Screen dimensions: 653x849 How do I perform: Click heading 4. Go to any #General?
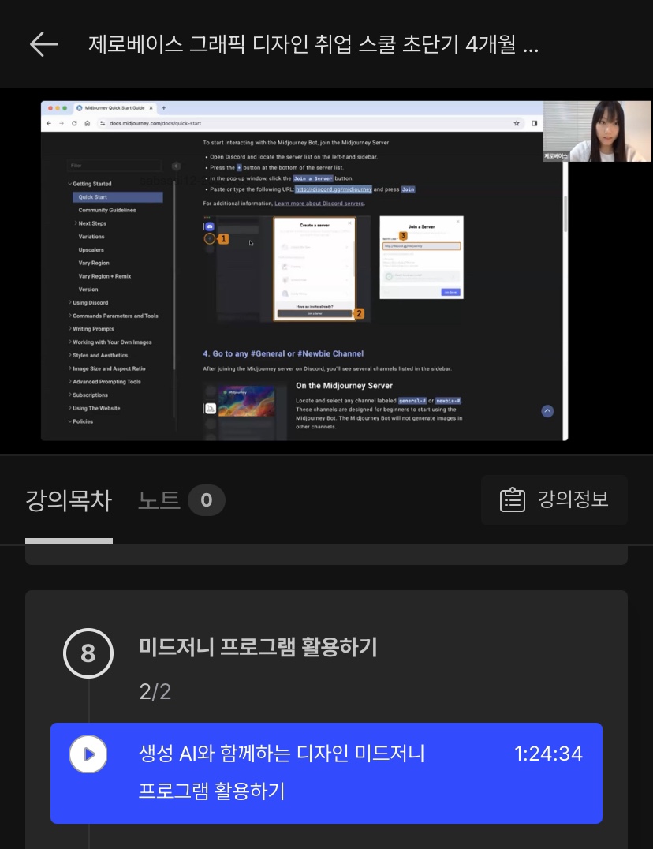[283, 353]
